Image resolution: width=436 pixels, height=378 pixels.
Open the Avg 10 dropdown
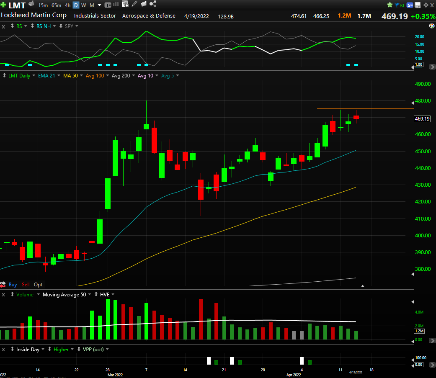[x=157, y=76]
